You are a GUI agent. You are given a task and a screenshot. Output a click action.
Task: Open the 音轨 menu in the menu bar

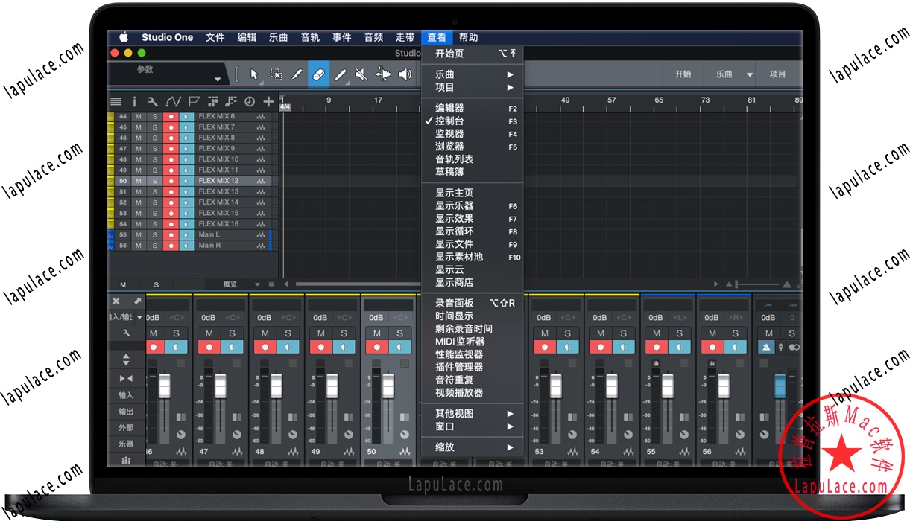point(310,37)
